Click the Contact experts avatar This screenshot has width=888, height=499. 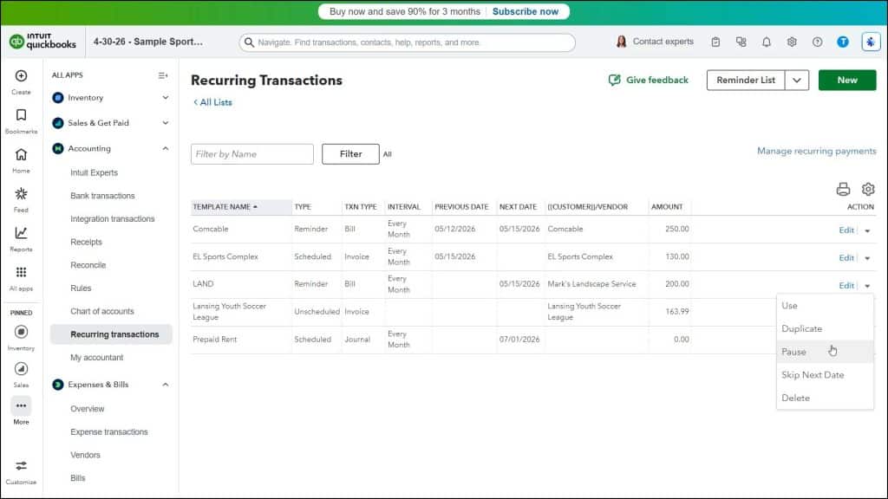[x=621, y=42]
